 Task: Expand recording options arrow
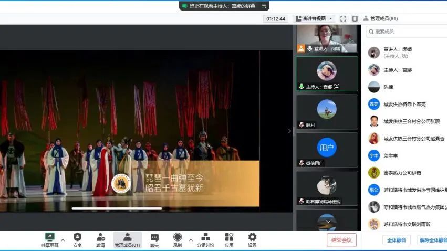click(191, 240)
